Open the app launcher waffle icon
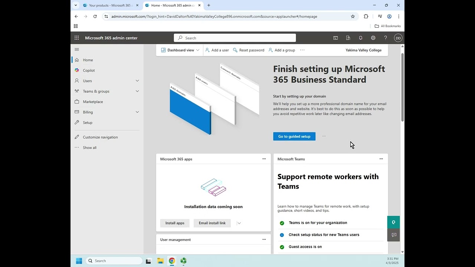The image size is (475, 267). (76, 38)
